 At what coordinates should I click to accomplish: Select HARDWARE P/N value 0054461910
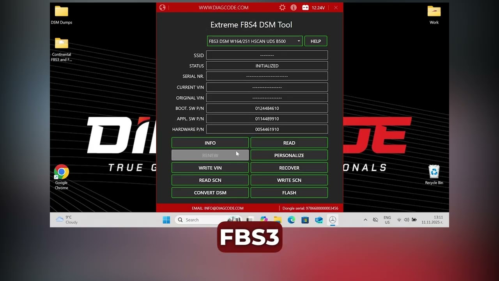click(x=267, y=129)
